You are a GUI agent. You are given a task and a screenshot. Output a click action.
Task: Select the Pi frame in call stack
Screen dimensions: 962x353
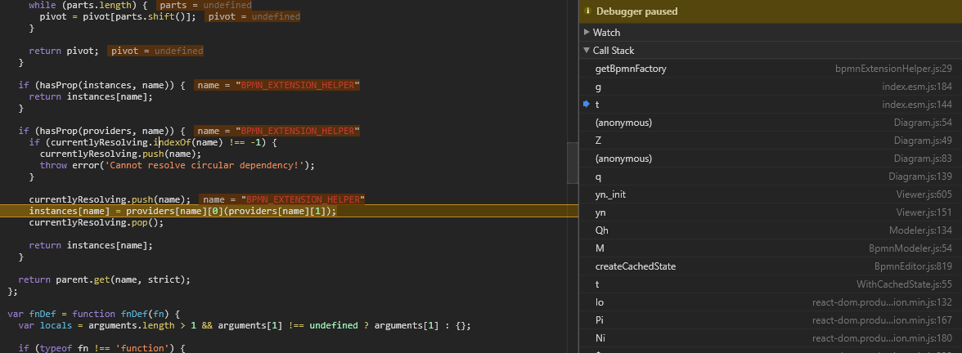pos(770,320)
